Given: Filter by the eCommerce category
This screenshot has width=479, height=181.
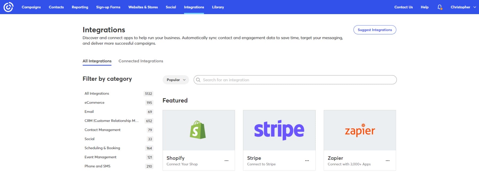Looking at the screenshot, I should tap(94, 103).
